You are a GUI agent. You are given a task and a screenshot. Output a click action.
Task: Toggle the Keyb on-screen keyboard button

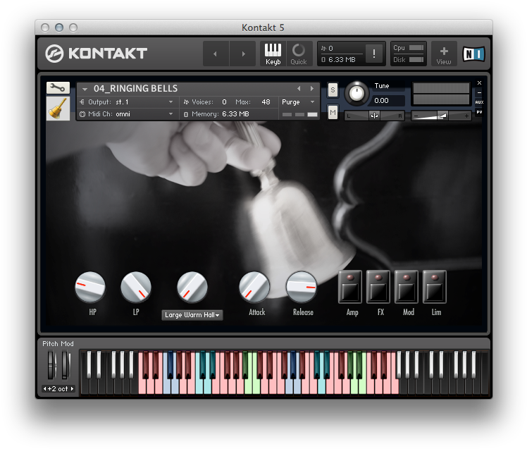click(x=273, y=54)
